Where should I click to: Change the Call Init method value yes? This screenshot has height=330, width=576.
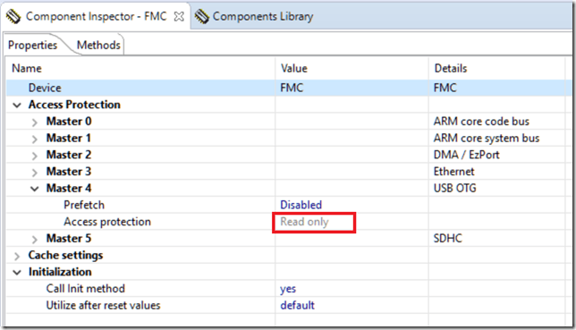(288, 289)
